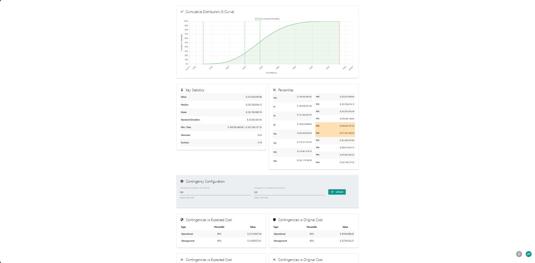Click the refresh icon inside the UPDATE button
This screenshot has height=263, width=535.
[333, 192]
